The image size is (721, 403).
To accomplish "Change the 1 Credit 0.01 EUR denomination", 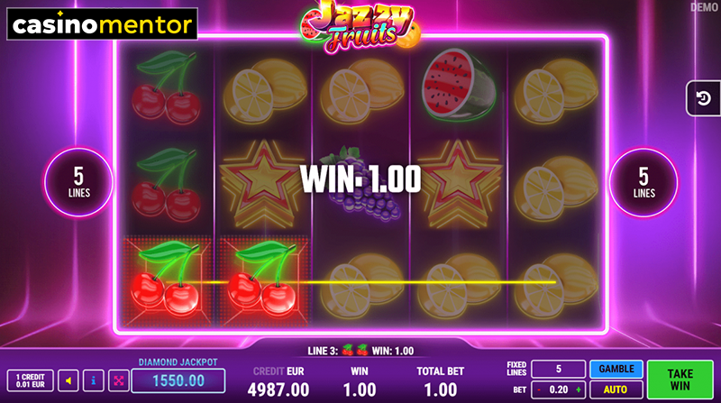I will tap(31, 381).
